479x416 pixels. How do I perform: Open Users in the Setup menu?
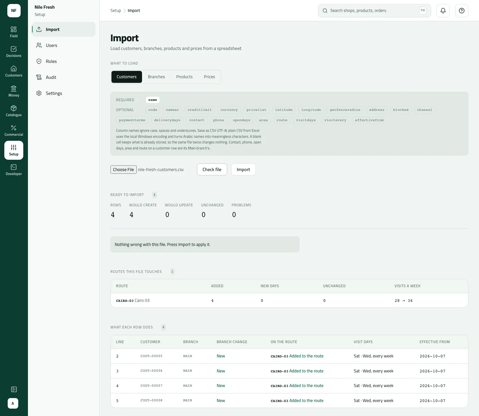point(64,45)
